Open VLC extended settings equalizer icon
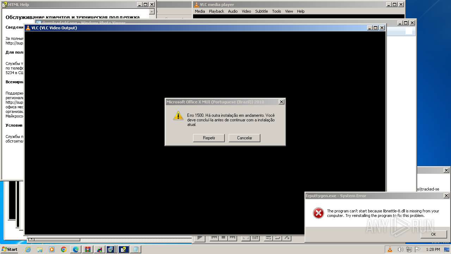 click(x=255, y=238)
